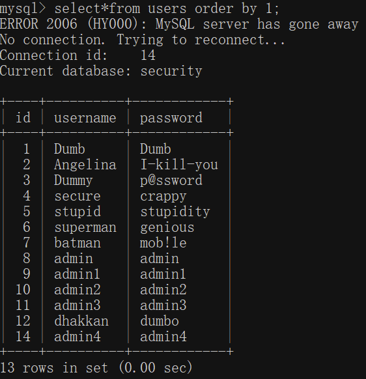
Task: Select the username 'batman' cell
Action: [77, 243]
